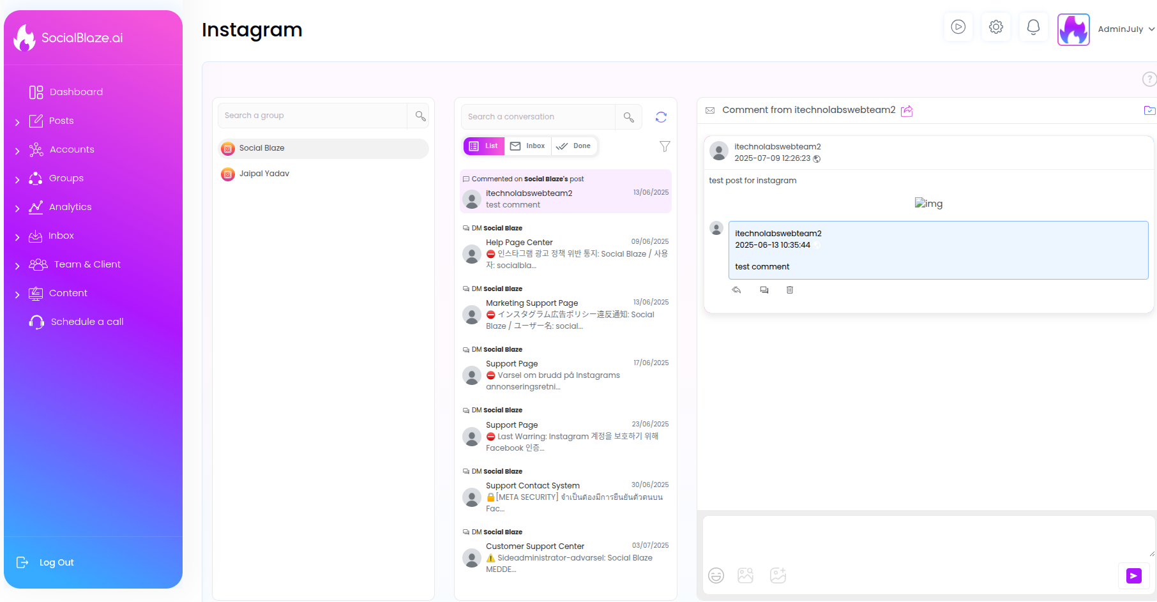Open the emoji picker
Image resolution: width=1157 pixels, height=602 pixels.
[716, 576]
